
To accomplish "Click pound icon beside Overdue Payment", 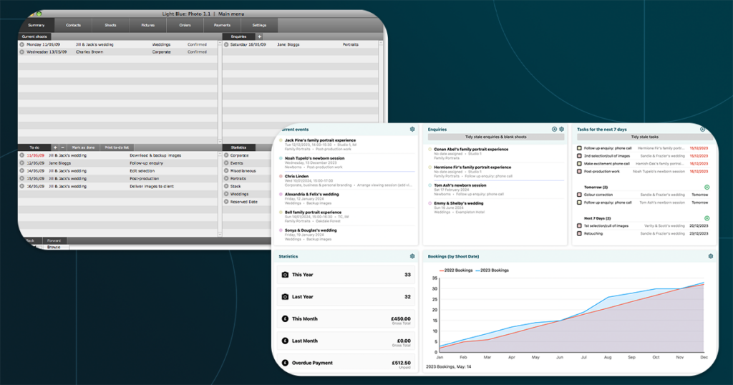I will [285, 363].
